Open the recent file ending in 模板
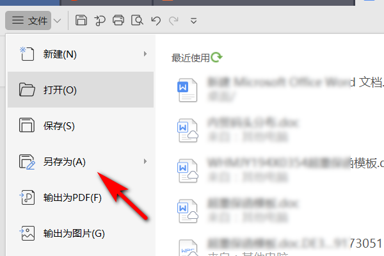This screenshot has width=384, height=256. (x=279, y=170)
